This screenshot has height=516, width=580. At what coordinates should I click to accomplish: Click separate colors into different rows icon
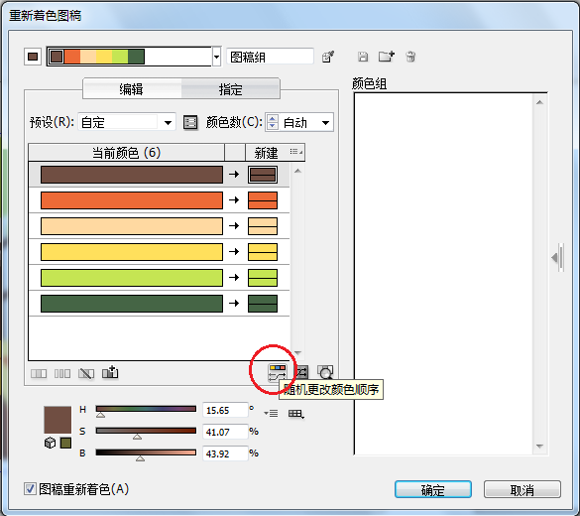(x=62, y=373)
